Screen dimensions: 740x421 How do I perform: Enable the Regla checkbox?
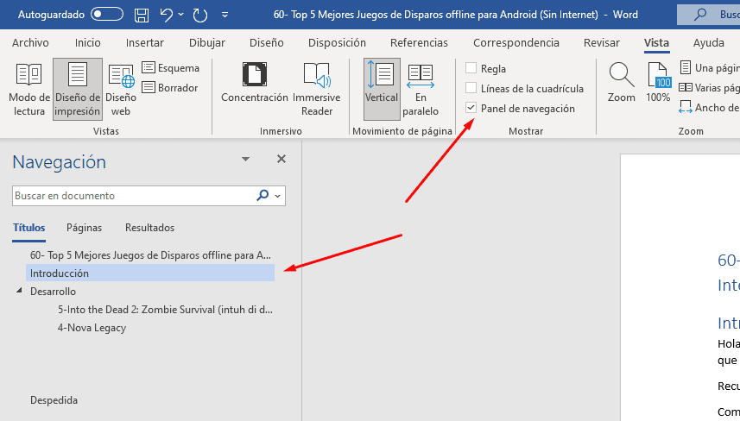click(471, 68)
